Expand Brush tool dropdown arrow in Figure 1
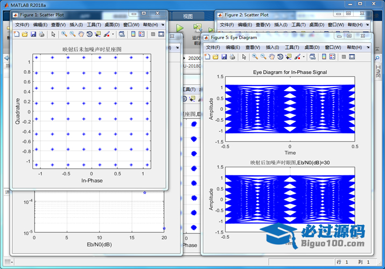The image size is (385, 269). 112,34
